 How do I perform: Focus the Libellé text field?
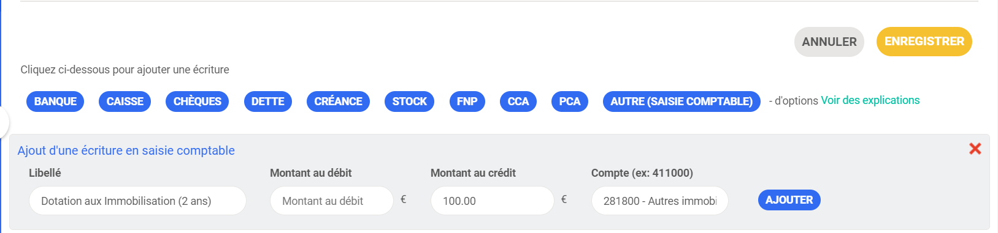pyautogui.click(x=137, y=201)
